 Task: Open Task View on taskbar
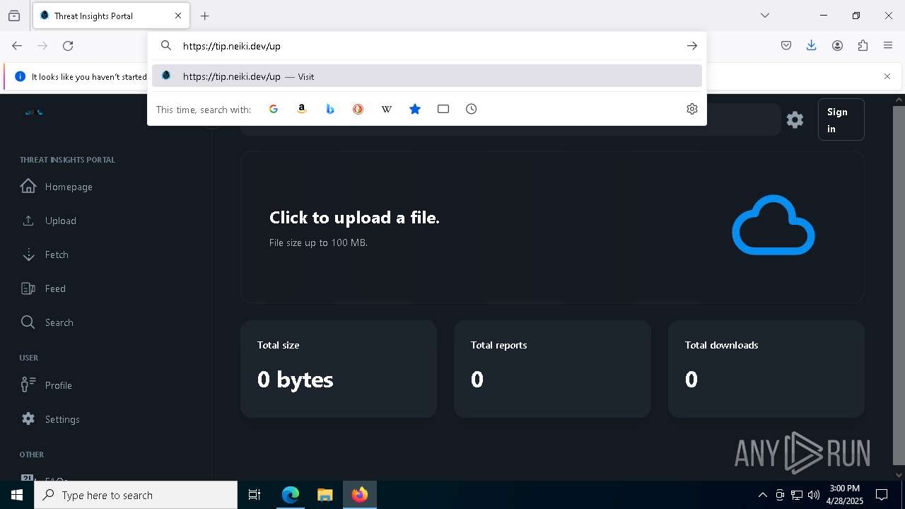coord(255,495)
